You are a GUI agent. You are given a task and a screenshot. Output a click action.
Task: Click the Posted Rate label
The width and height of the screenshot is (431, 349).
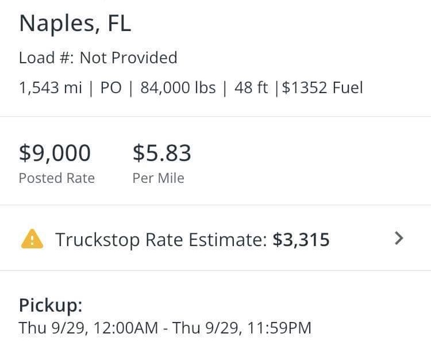[57, 178]
